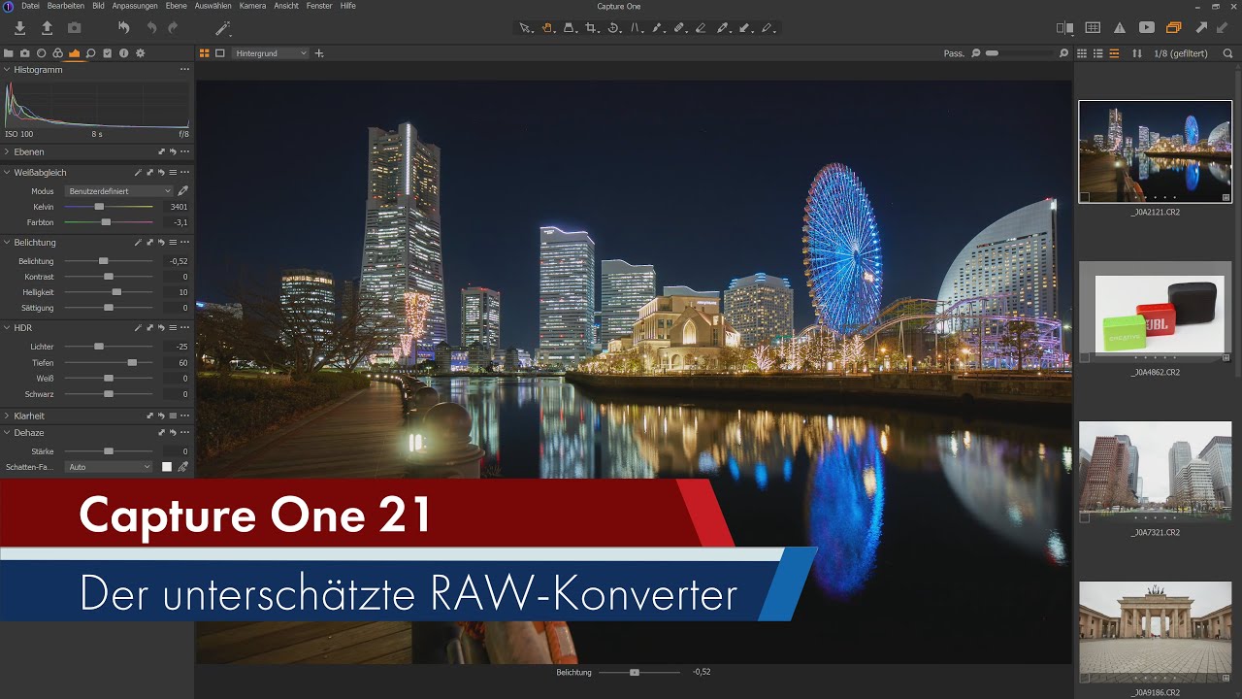The height and width of the screenshot is (699, 1242).
Task: Click the Dehaze shadow tint white swatch
Action: click(167, 467)
